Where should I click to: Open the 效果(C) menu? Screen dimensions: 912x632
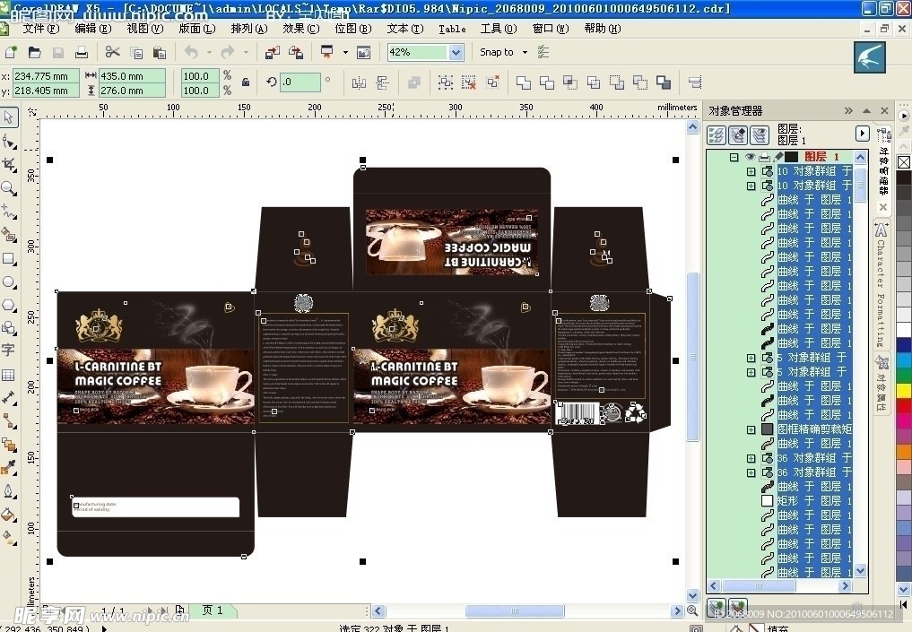(300, 29)
